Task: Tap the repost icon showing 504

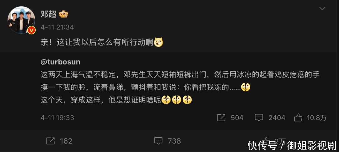Action: [221, 118]
